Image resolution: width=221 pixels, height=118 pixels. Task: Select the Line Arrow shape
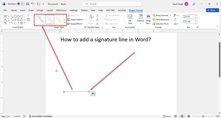pyautogui.click(x=12, y=16)
